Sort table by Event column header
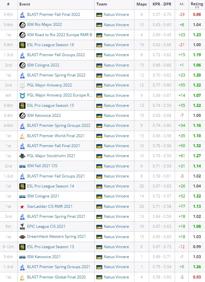Image resolution: width=205 pixels, height=282 pixels. click(x=25, y=4)
